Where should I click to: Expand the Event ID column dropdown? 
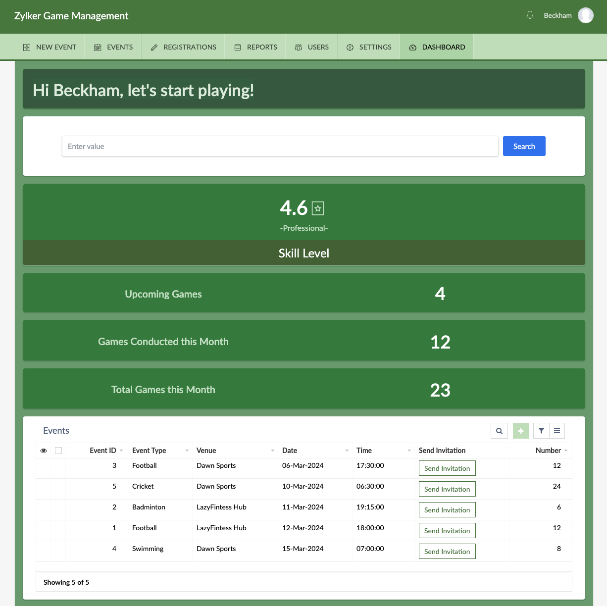point(121,451)
